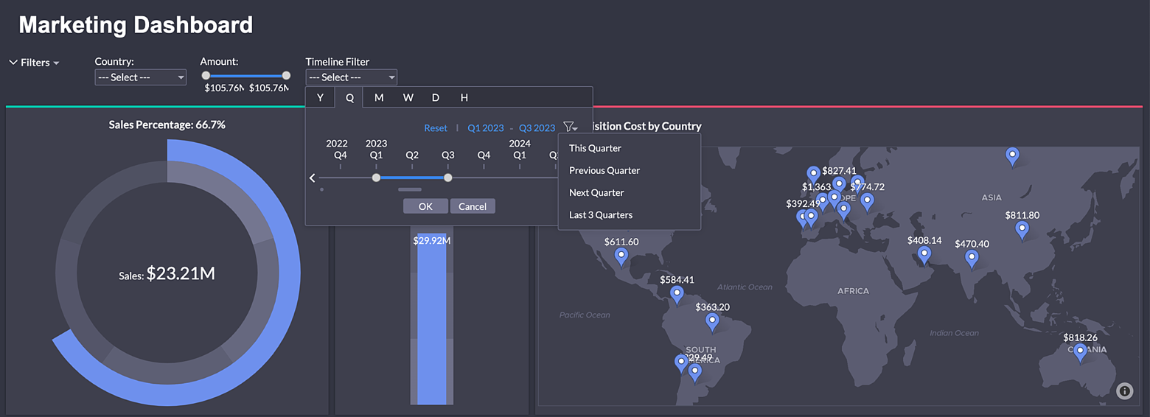Switch timeline to Y (yearly) tab

(320, 97)
